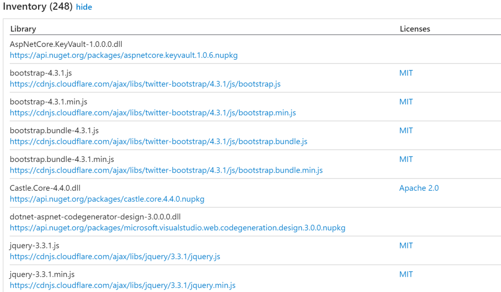Open the codegeneration.design 3.0.0 nupkg link
This screenshot has width=501, height=292.
coord(178,228)
